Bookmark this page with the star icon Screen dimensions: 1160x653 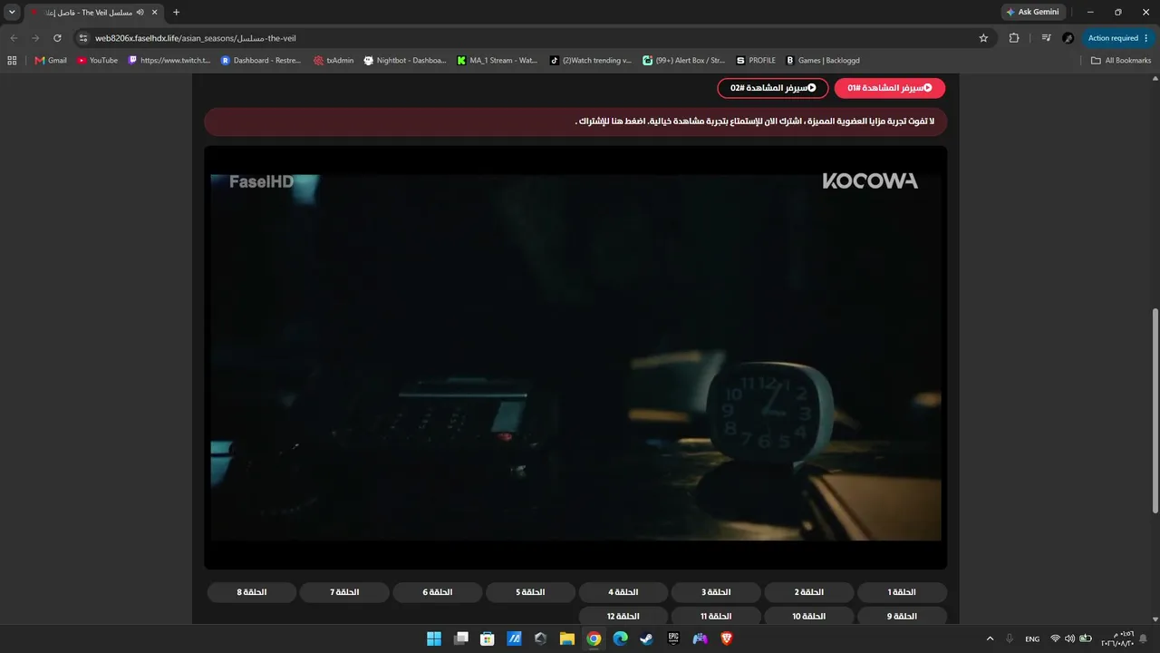click(983, 38)
